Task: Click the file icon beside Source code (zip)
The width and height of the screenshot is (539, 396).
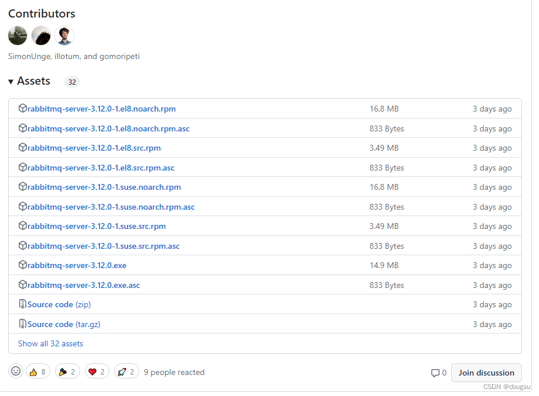Action: (x=22, y=304)
